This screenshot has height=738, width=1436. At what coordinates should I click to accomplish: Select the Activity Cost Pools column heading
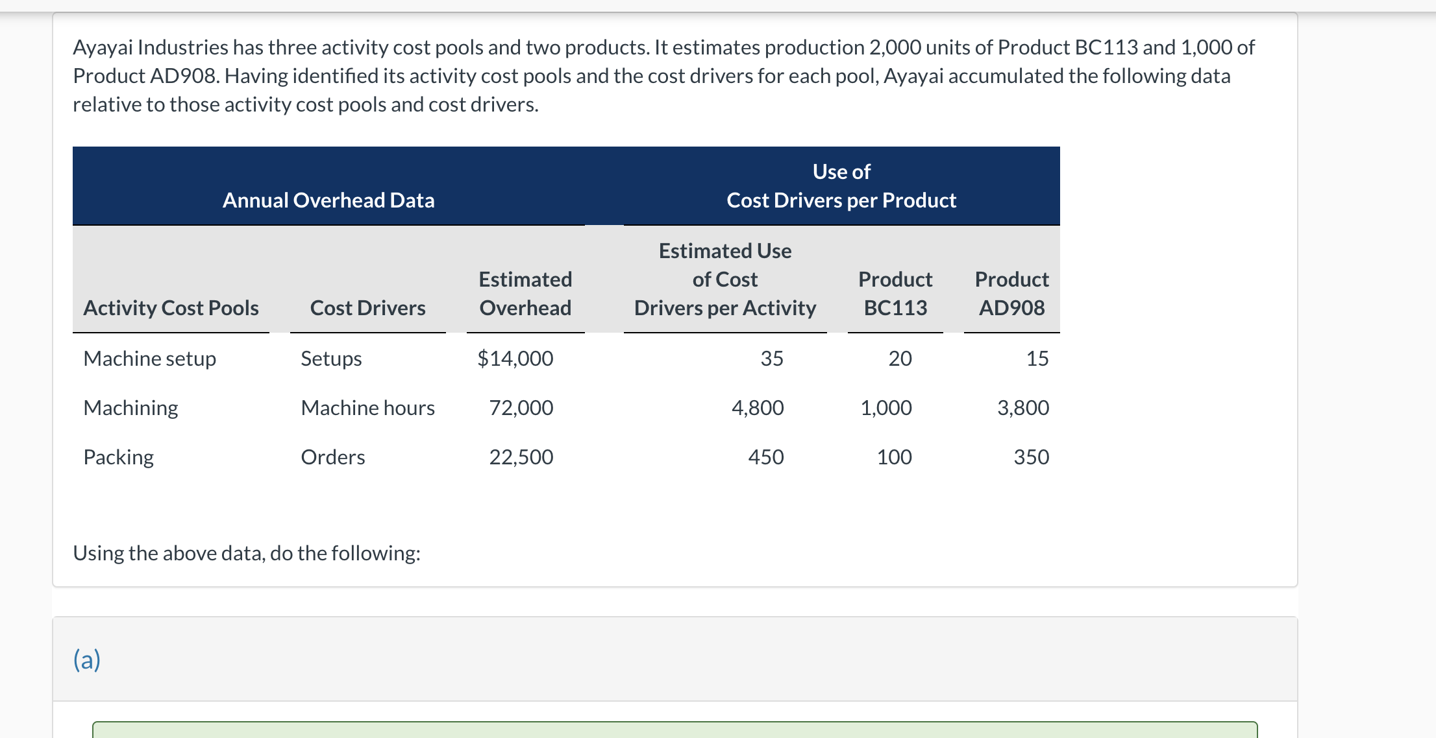171,308
